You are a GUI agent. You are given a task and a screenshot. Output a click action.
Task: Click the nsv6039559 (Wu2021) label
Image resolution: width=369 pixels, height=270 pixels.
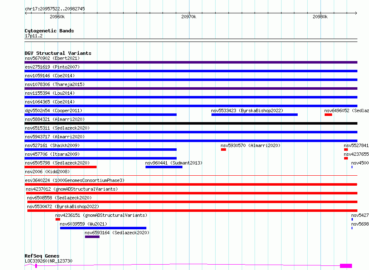click(83, 224)
